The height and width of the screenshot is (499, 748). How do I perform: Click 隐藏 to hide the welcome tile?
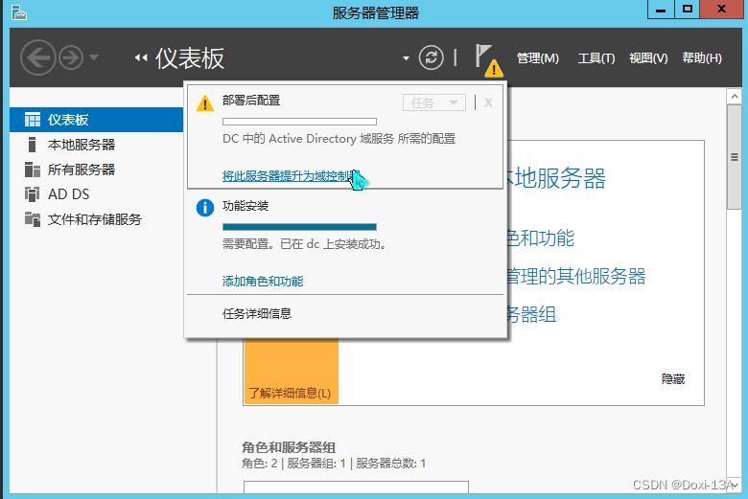673,379
